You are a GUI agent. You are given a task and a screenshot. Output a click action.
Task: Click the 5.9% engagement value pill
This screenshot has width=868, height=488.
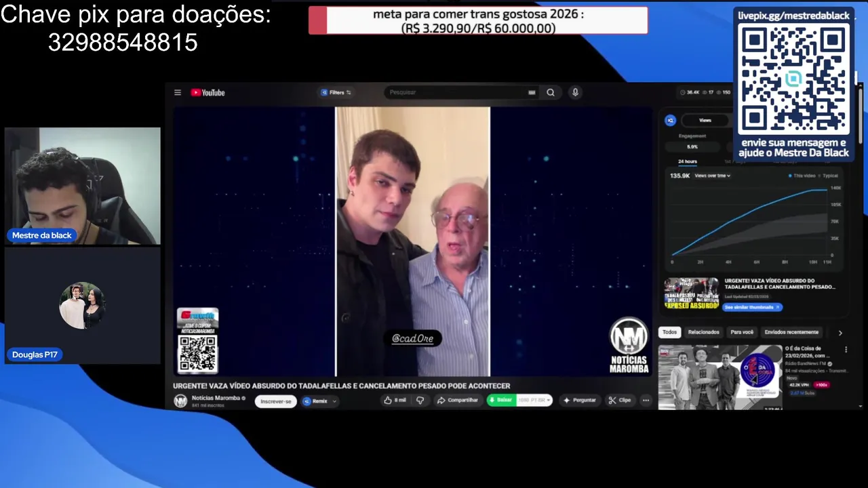pyautogui.click(x=692, y=146)
